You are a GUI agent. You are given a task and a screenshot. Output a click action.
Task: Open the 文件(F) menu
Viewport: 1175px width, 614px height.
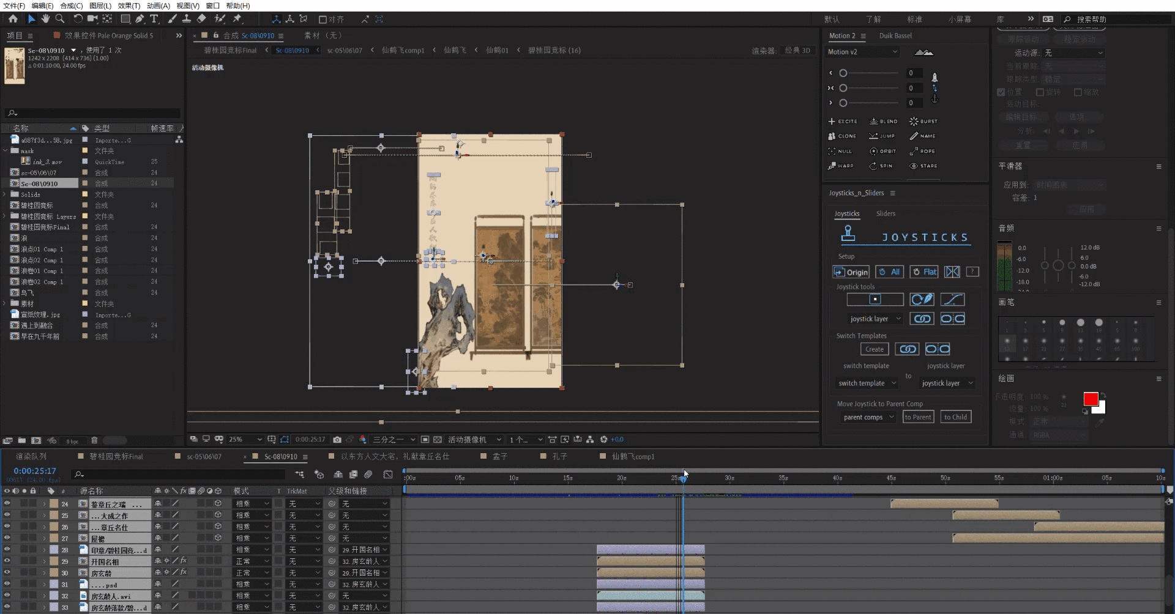tap(14, 6)
